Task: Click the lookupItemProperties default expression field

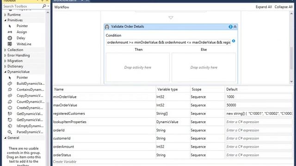Action: tap(259, 122)
